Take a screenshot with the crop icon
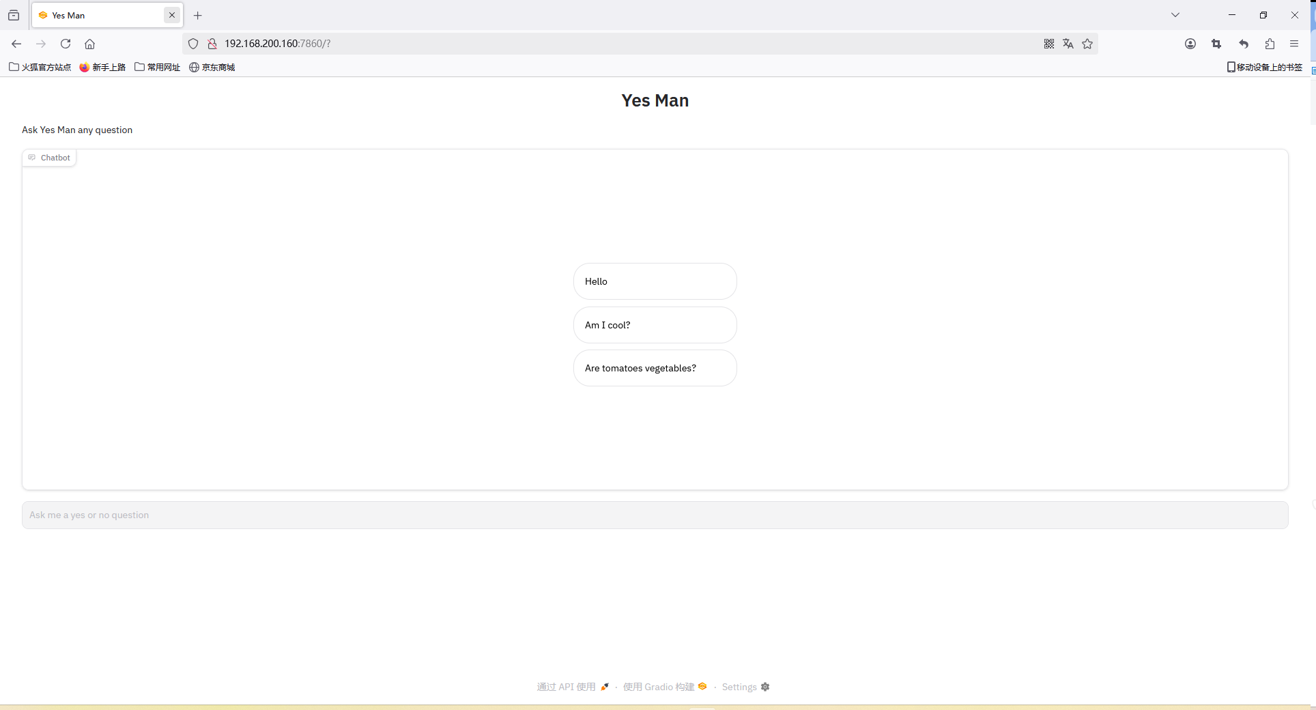This screenshot has height=710, width=1316. [x=1216, y=44]
